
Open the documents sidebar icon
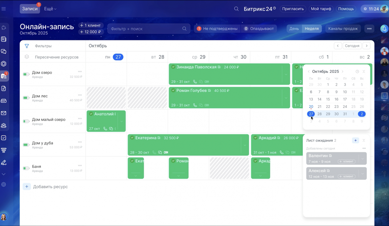point(4,89)
